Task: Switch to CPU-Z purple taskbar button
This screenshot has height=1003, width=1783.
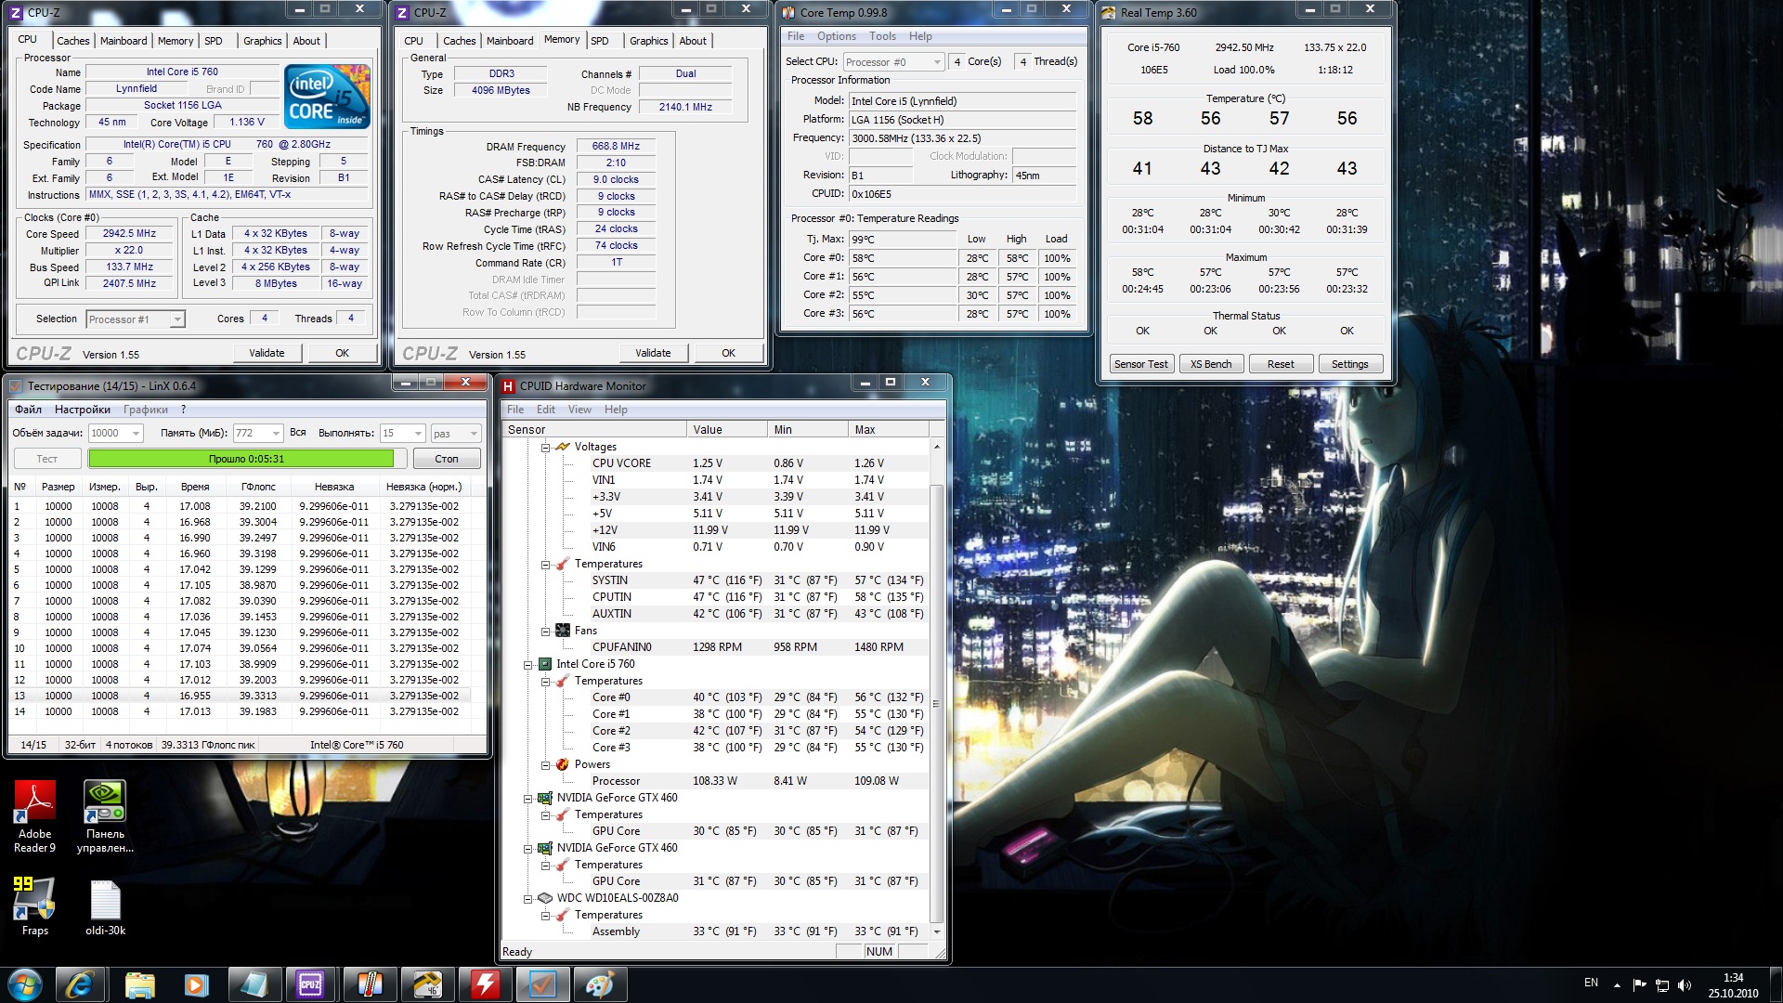Action: 310,984
